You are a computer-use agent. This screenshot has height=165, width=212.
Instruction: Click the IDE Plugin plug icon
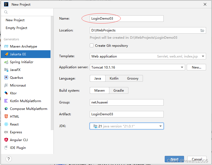(x=6, y=148)
